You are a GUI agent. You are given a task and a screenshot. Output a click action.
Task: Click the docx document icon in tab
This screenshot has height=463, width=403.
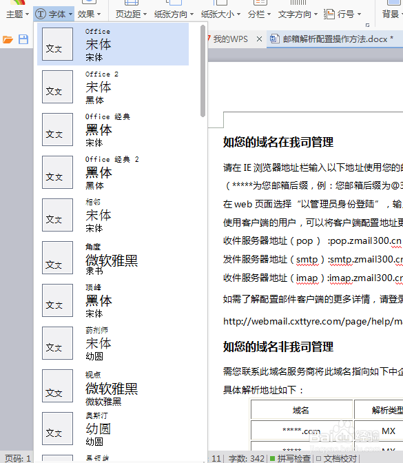click(x=275, y=39)
